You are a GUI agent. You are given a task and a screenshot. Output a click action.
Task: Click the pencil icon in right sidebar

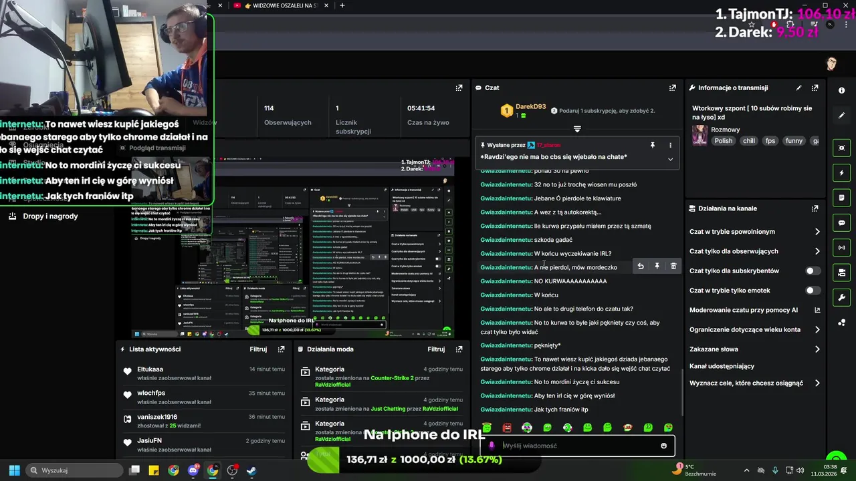[x=841, y=115]
